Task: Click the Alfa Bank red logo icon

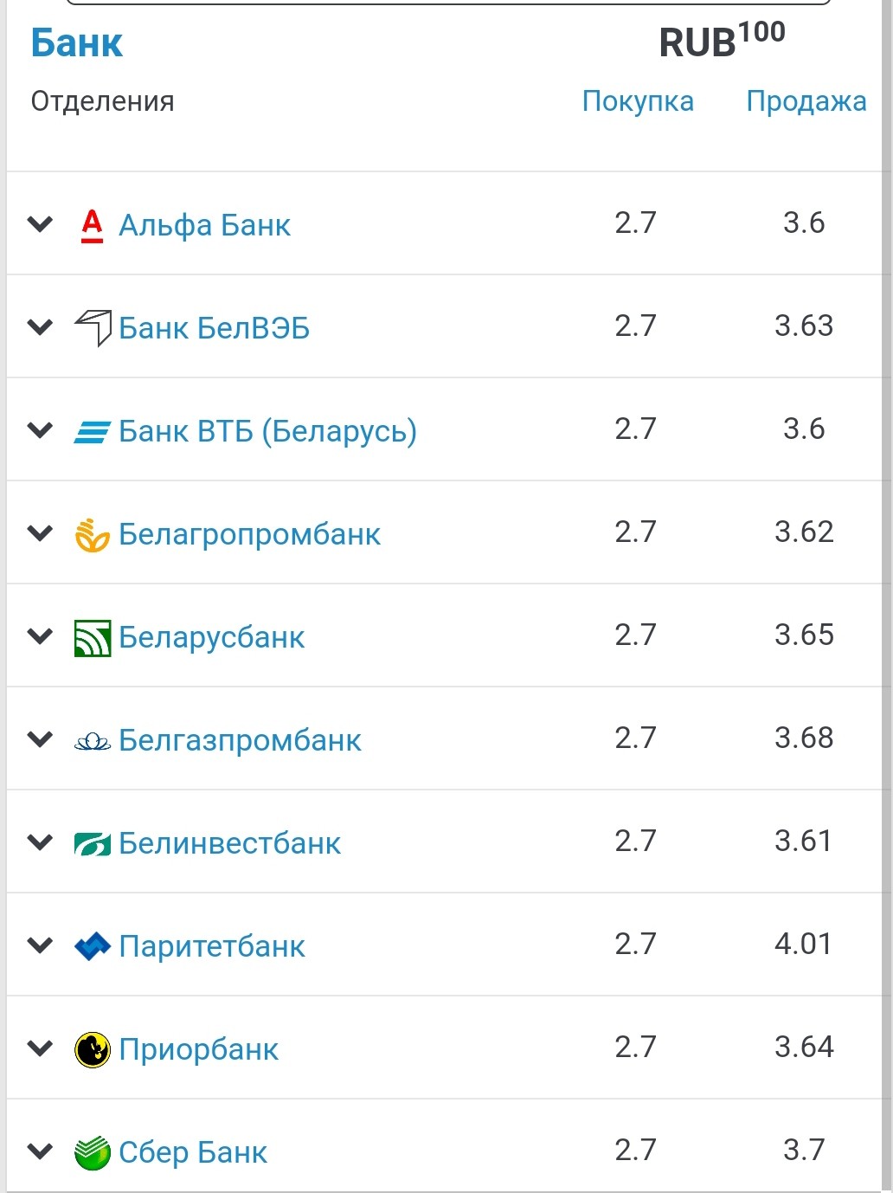Action: tap(92, 226)
